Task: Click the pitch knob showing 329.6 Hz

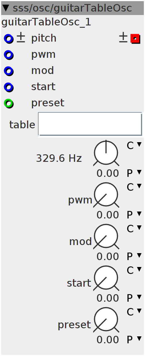Action: [106, 153]
